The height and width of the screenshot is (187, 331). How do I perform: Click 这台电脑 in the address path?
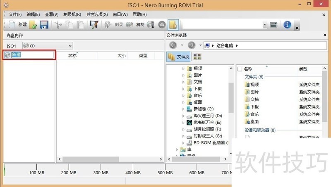coord(225,45)
